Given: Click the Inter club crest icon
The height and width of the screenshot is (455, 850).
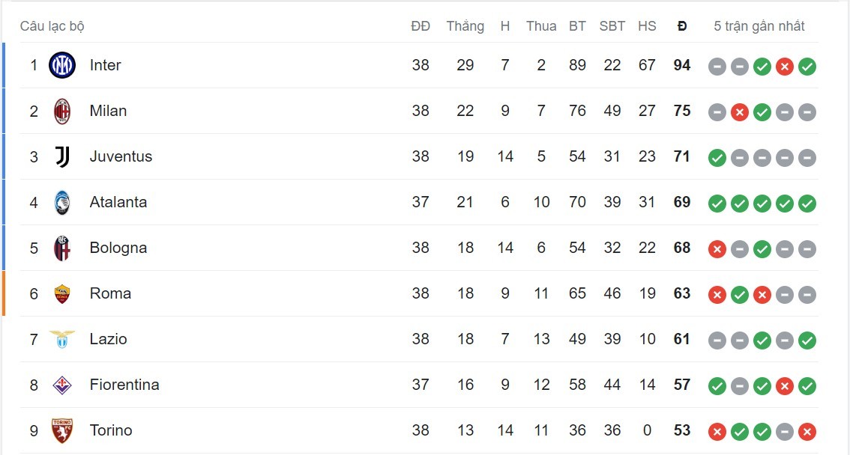Looking at the screenshot, I should click(62, 66).
